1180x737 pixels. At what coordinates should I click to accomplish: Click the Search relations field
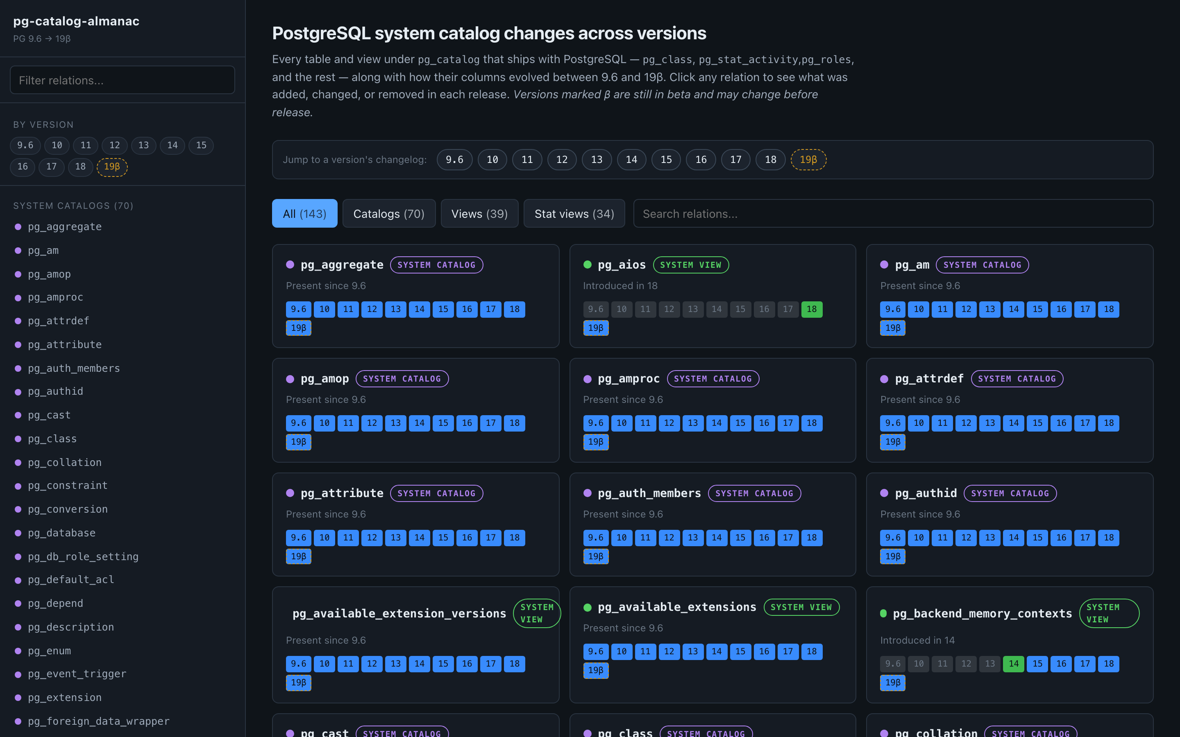click(x=893, y=213)
